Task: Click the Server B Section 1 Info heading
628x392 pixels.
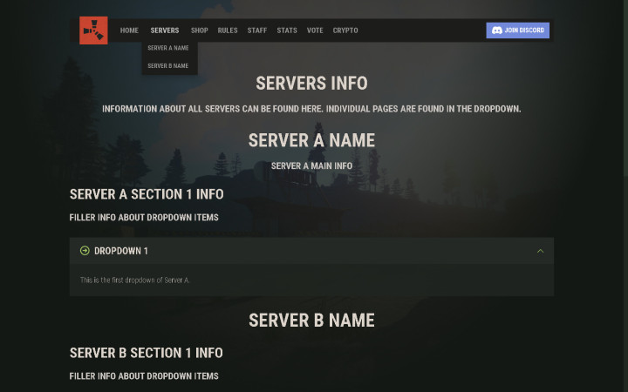Action: click(147, 353)
